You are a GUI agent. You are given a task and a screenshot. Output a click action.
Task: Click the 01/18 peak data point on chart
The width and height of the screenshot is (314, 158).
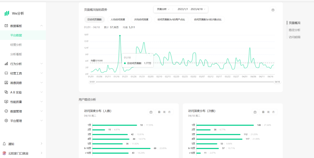[120, 36]
